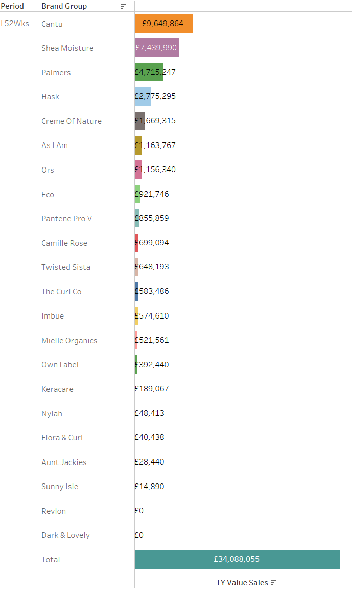Select the purple Shea Moisture bar
This screenshot has height=589, width=352.
coord(157,48)
